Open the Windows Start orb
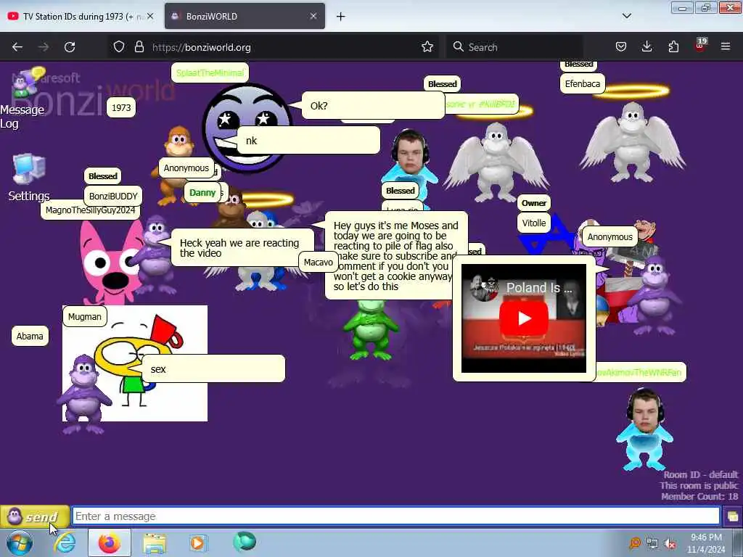Image resolution: width=743 pixels, height=557 pixels. click(20, 543)
